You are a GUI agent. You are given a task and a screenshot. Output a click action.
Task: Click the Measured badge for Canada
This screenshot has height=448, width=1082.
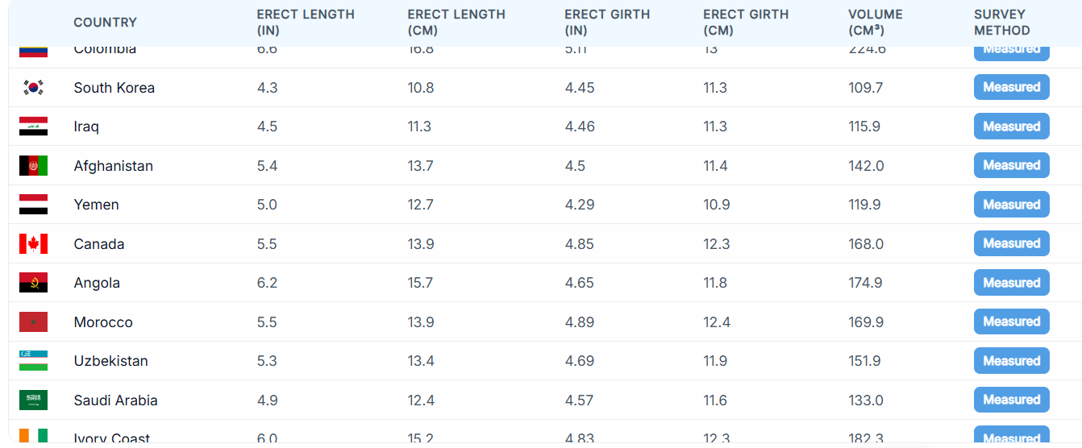click(x=1011, y=243)
